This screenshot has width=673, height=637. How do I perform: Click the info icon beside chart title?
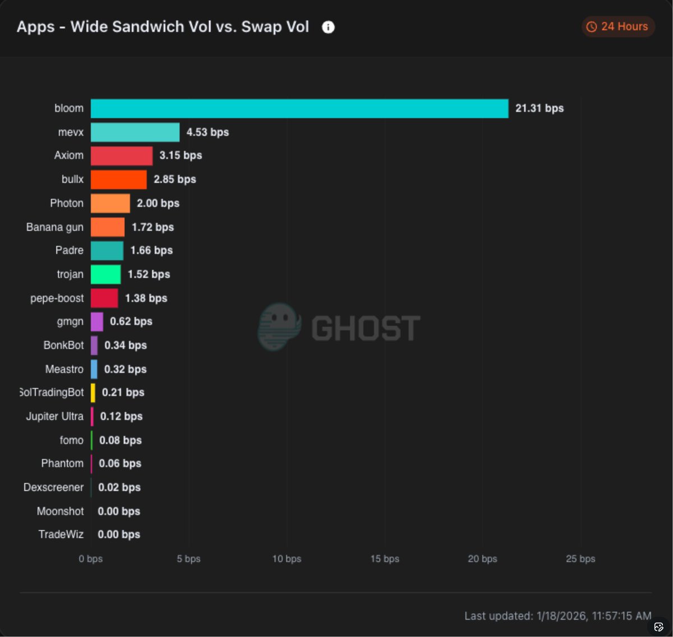click(x=328, y=27)
